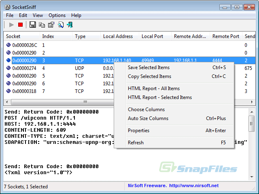
Task: Open the Properties toolbar icon
Action: tap(51, 25)
